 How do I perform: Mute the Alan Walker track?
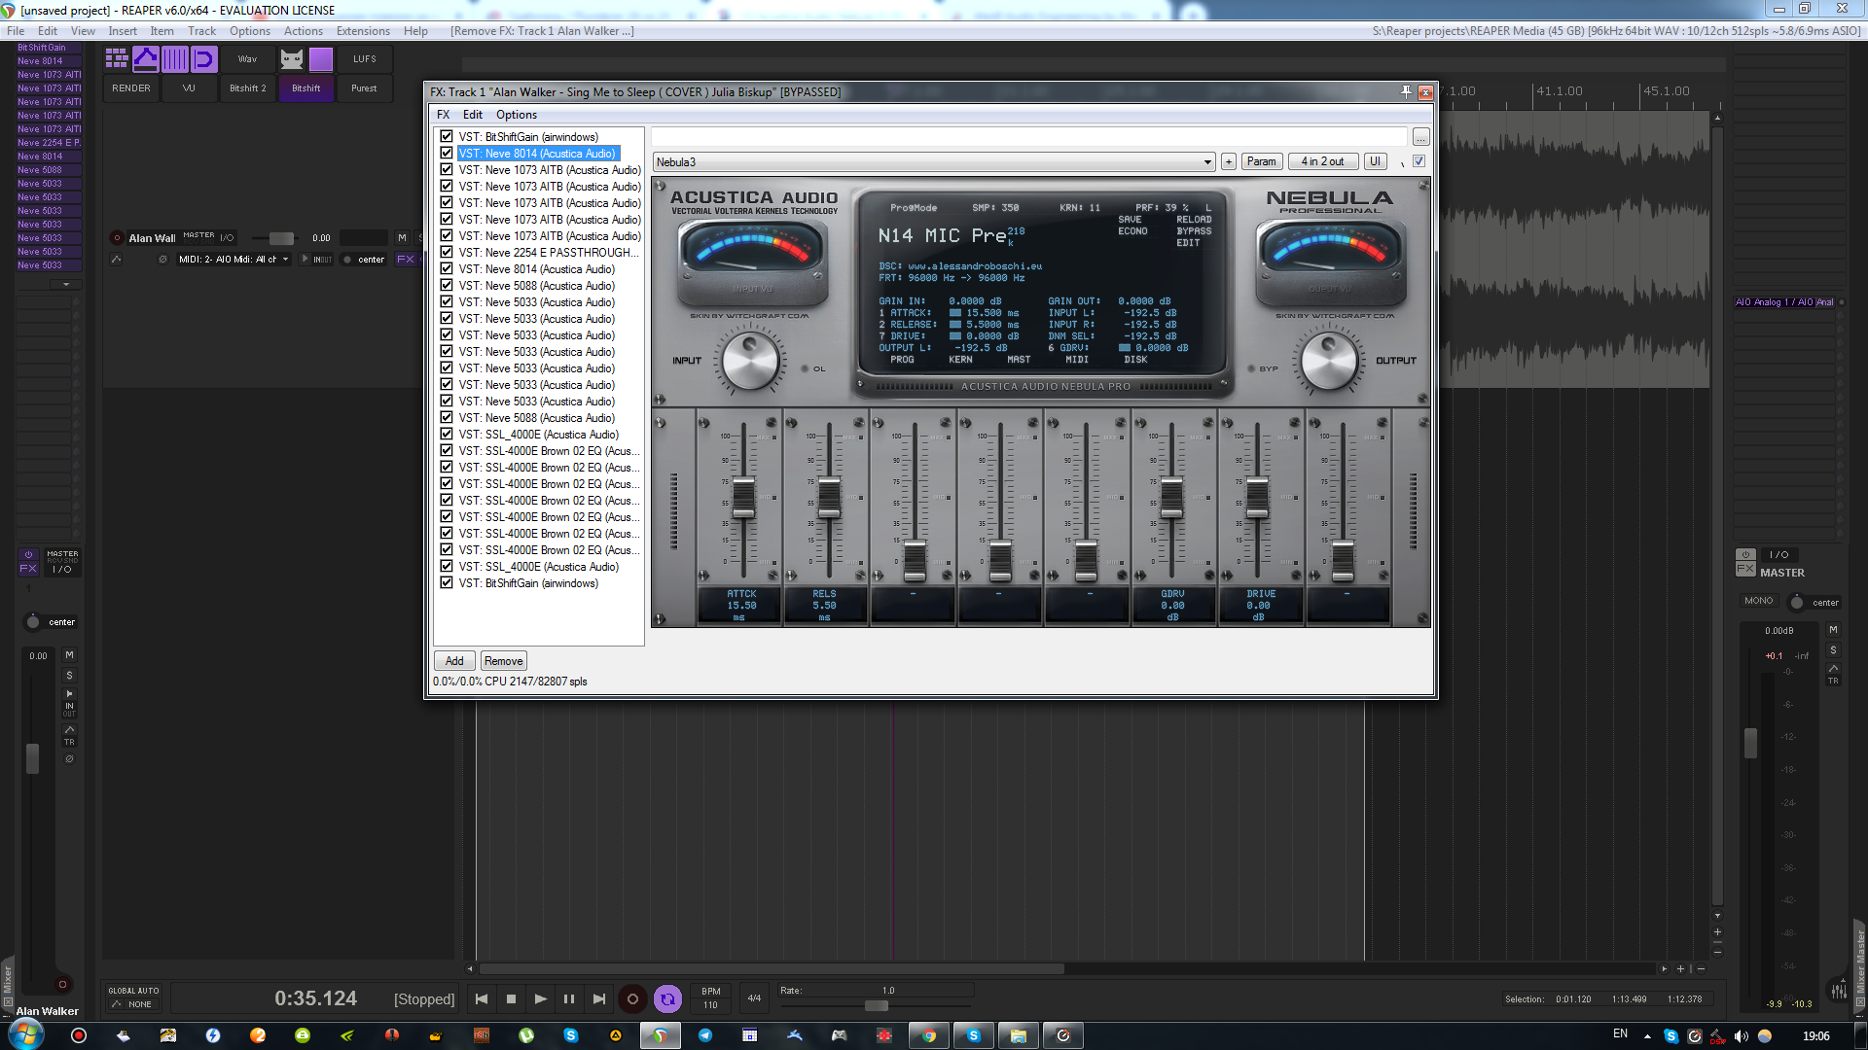402,238
